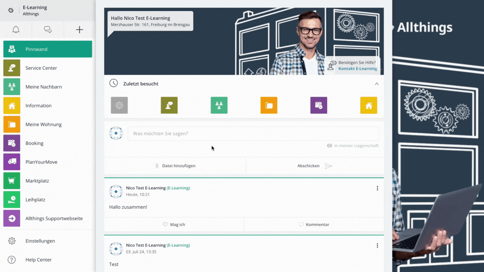Like the 'Hallo zusammen!' post with Mag ich

(174, 225)
